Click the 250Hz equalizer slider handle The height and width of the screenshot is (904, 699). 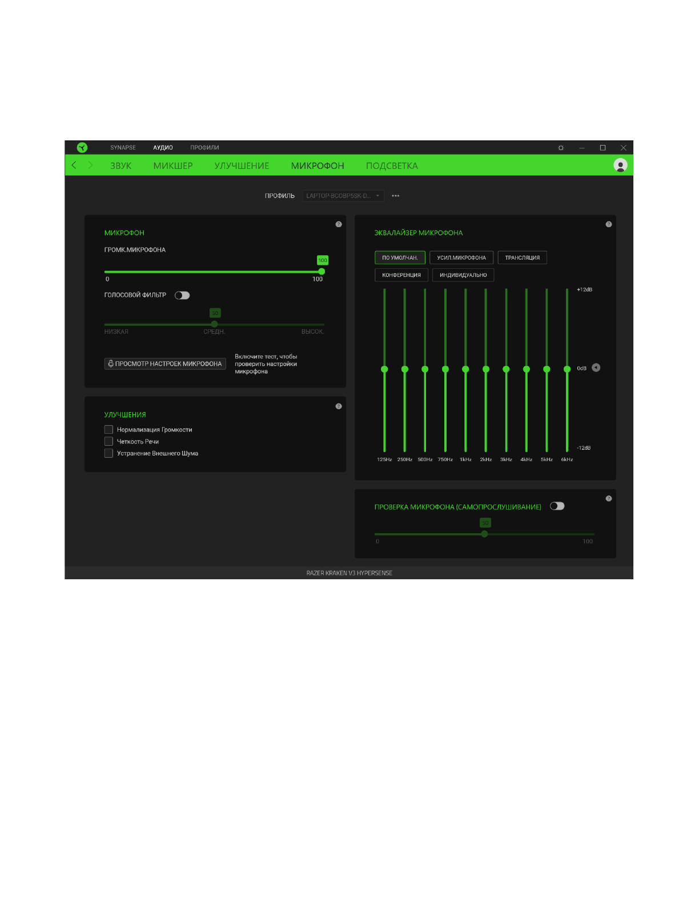(x=405, y=369)
